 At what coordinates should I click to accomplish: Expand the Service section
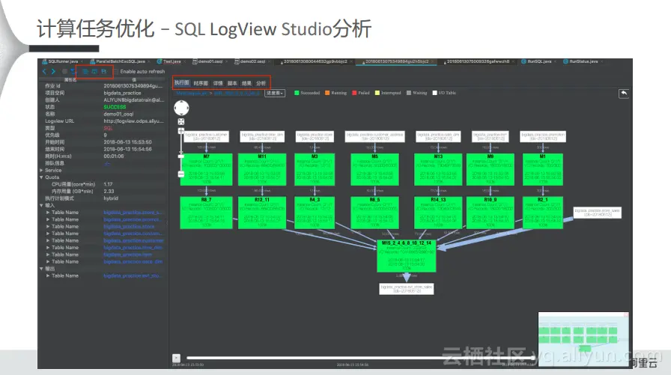click(41, 170)
